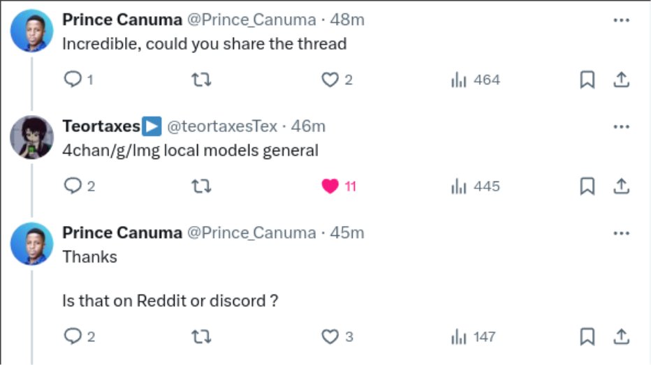Bookmark Prince Canuma's first tweet
The width and height of the screenshot is (651, 365).
[587, 80]
